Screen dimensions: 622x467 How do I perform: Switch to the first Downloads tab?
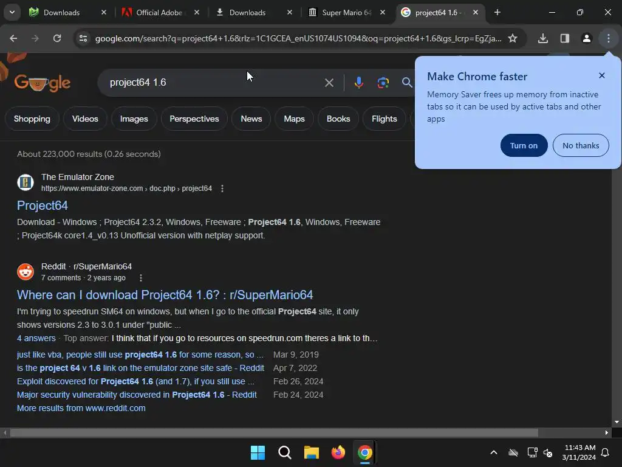[67, 12]
